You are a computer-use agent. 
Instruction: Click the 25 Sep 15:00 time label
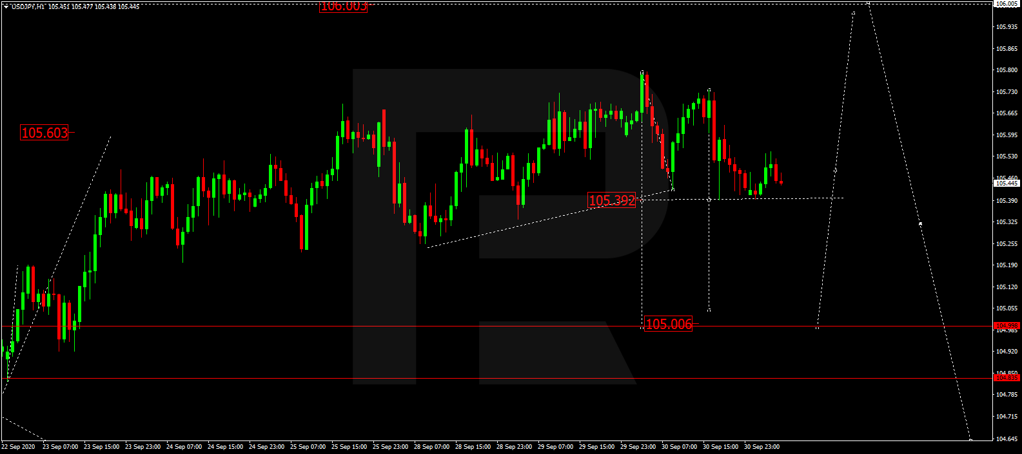pos(349,447)
